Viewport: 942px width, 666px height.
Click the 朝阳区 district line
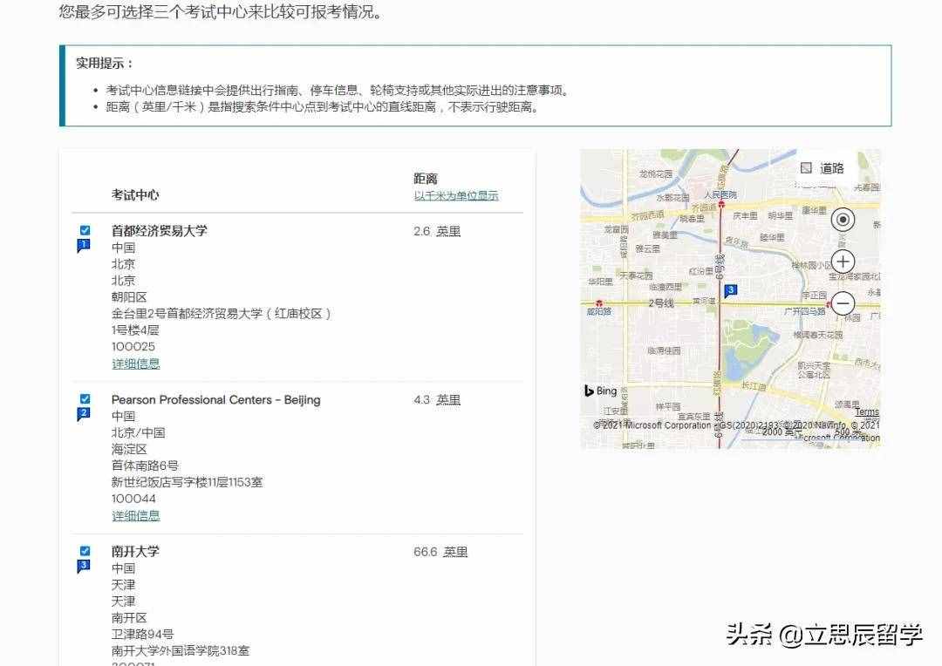pos(129,296)
